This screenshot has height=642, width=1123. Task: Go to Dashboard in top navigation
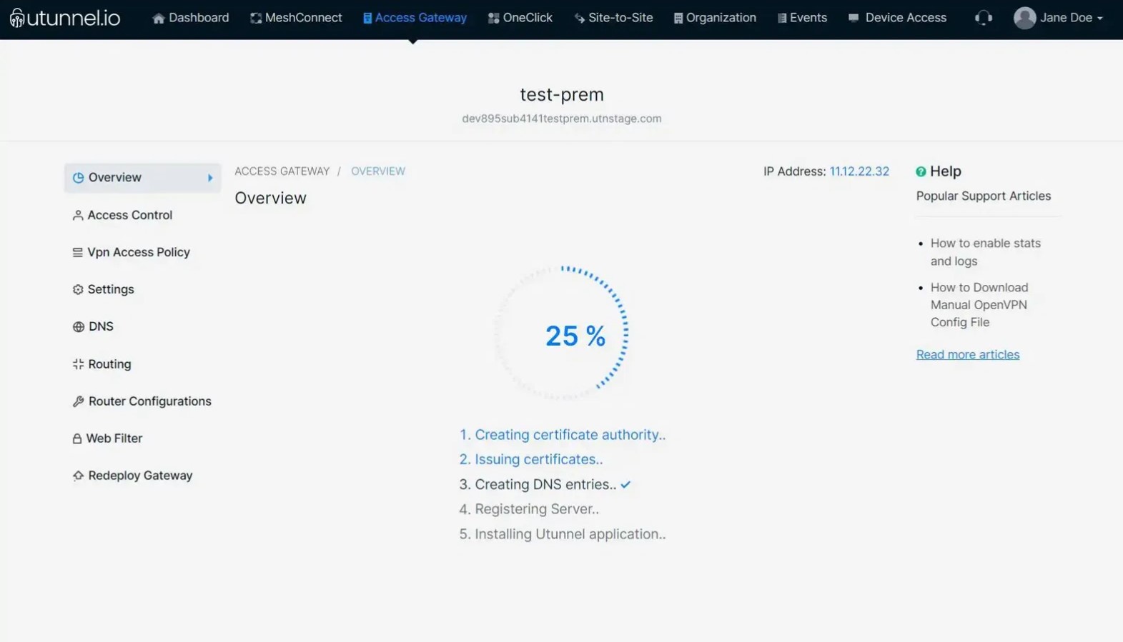[x=199, y=18]
